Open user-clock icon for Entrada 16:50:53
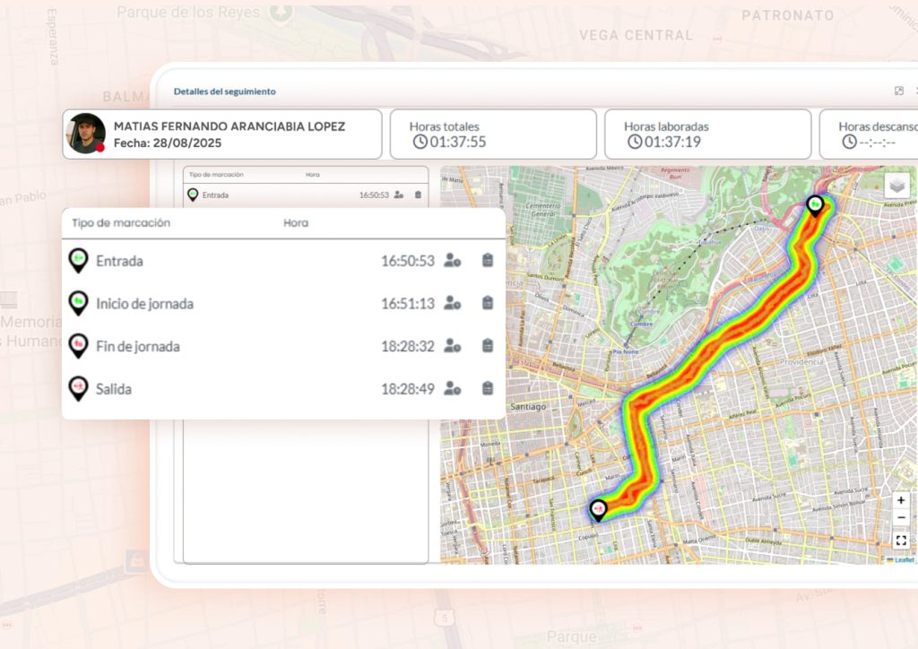The height and width of the screenshot is (649, 918). pyautogui.click(x=452, y=261)
